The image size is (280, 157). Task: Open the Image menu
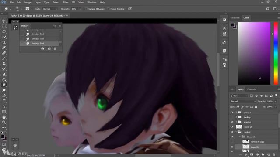(x=28, y=3)
